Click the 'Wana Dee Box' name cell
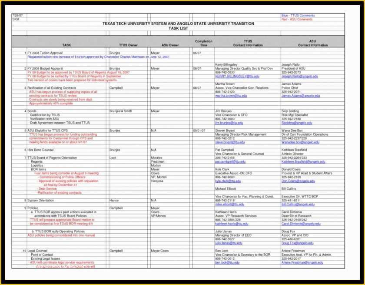This screenshot has width=365, height=285. click(292, 131)
